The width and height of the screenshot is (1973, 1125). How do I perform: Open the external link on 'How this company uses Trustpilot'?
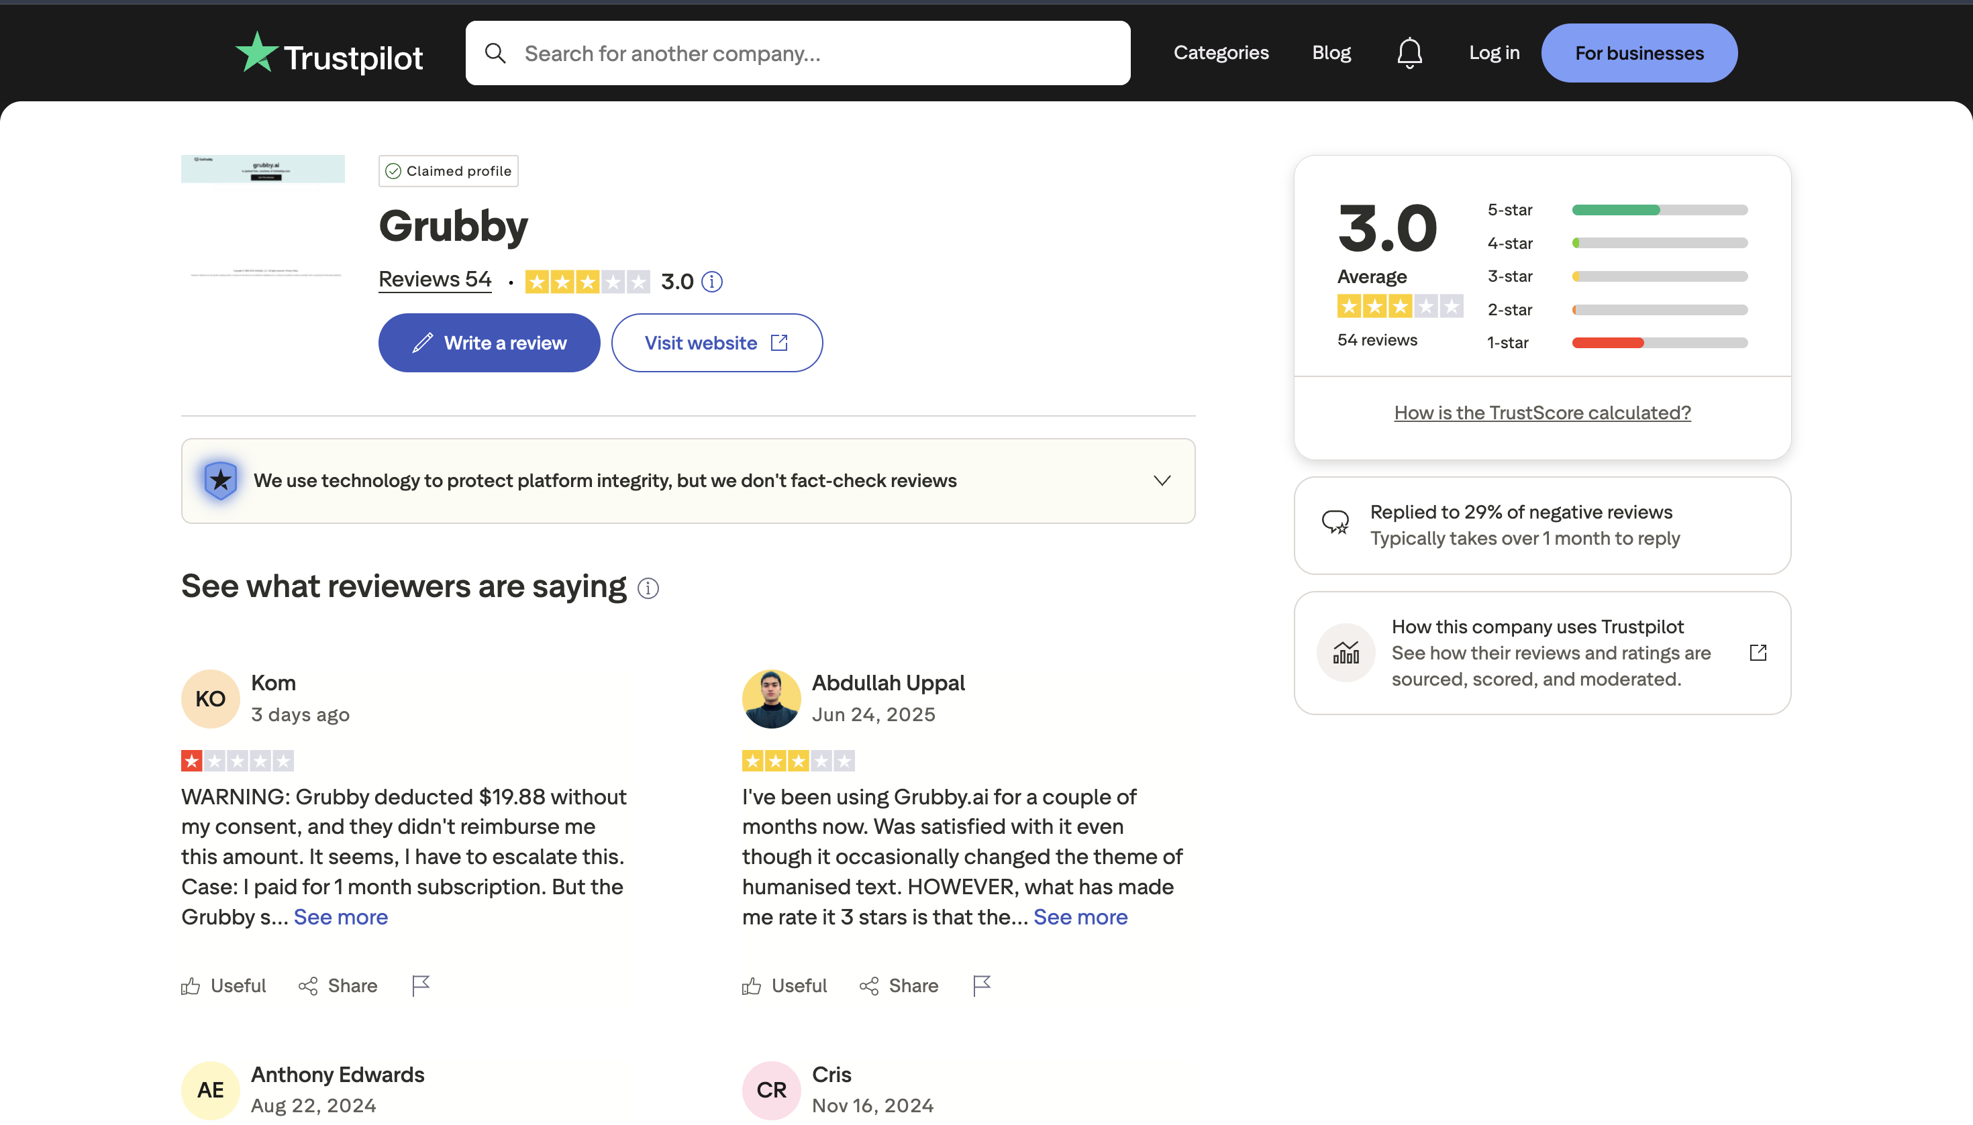1758,652
